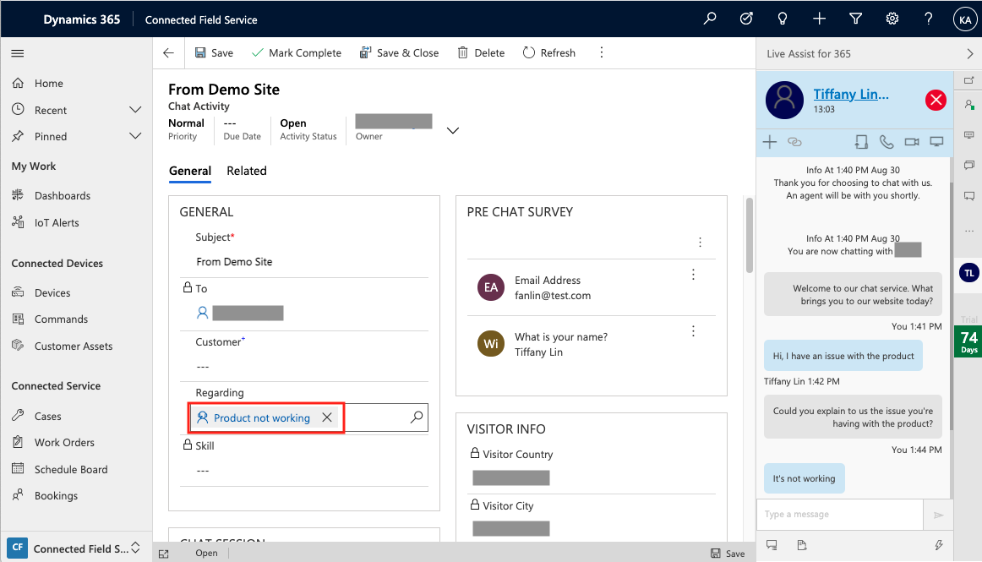This screenshot has width=982, height=562.
Task: Open the settings gear icon
Action: coord(892,19)
